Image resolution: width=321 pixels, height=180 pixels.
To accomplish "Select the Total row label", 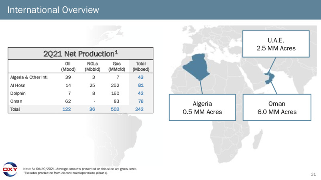I will click(15, 109).
